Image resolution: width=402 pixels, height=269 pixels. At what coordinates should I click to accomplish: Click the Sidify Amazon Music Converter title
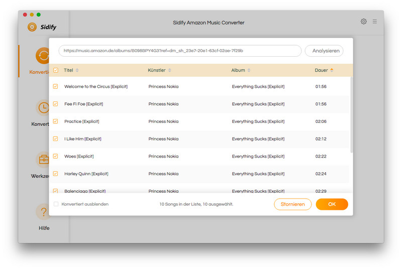click(x=209, y=23)
